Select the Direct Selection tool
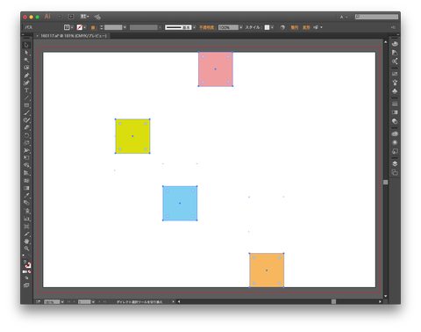Image resolution: width=421 pixels, height=332 pixels. tap(26, 53)
